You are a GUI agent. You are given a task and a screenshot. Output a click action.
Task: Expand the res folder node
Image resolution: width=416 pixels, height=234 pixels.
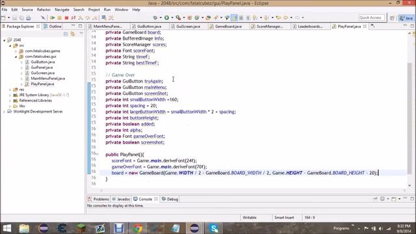(10, 90)
